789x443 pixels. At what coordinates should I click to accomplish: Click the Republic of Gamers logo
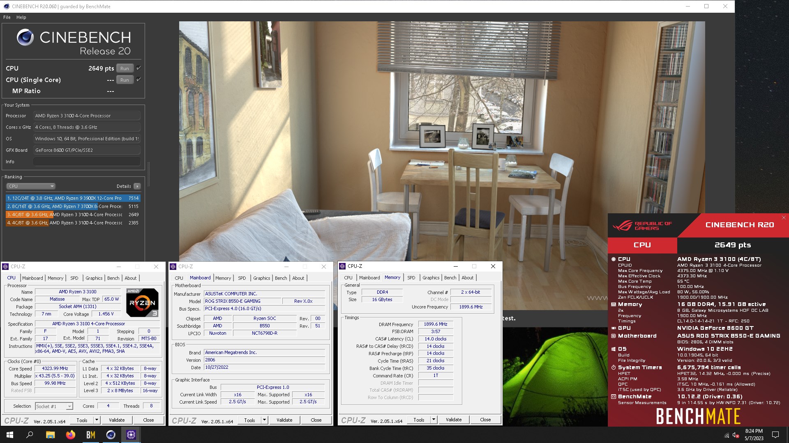click(642, 226)
